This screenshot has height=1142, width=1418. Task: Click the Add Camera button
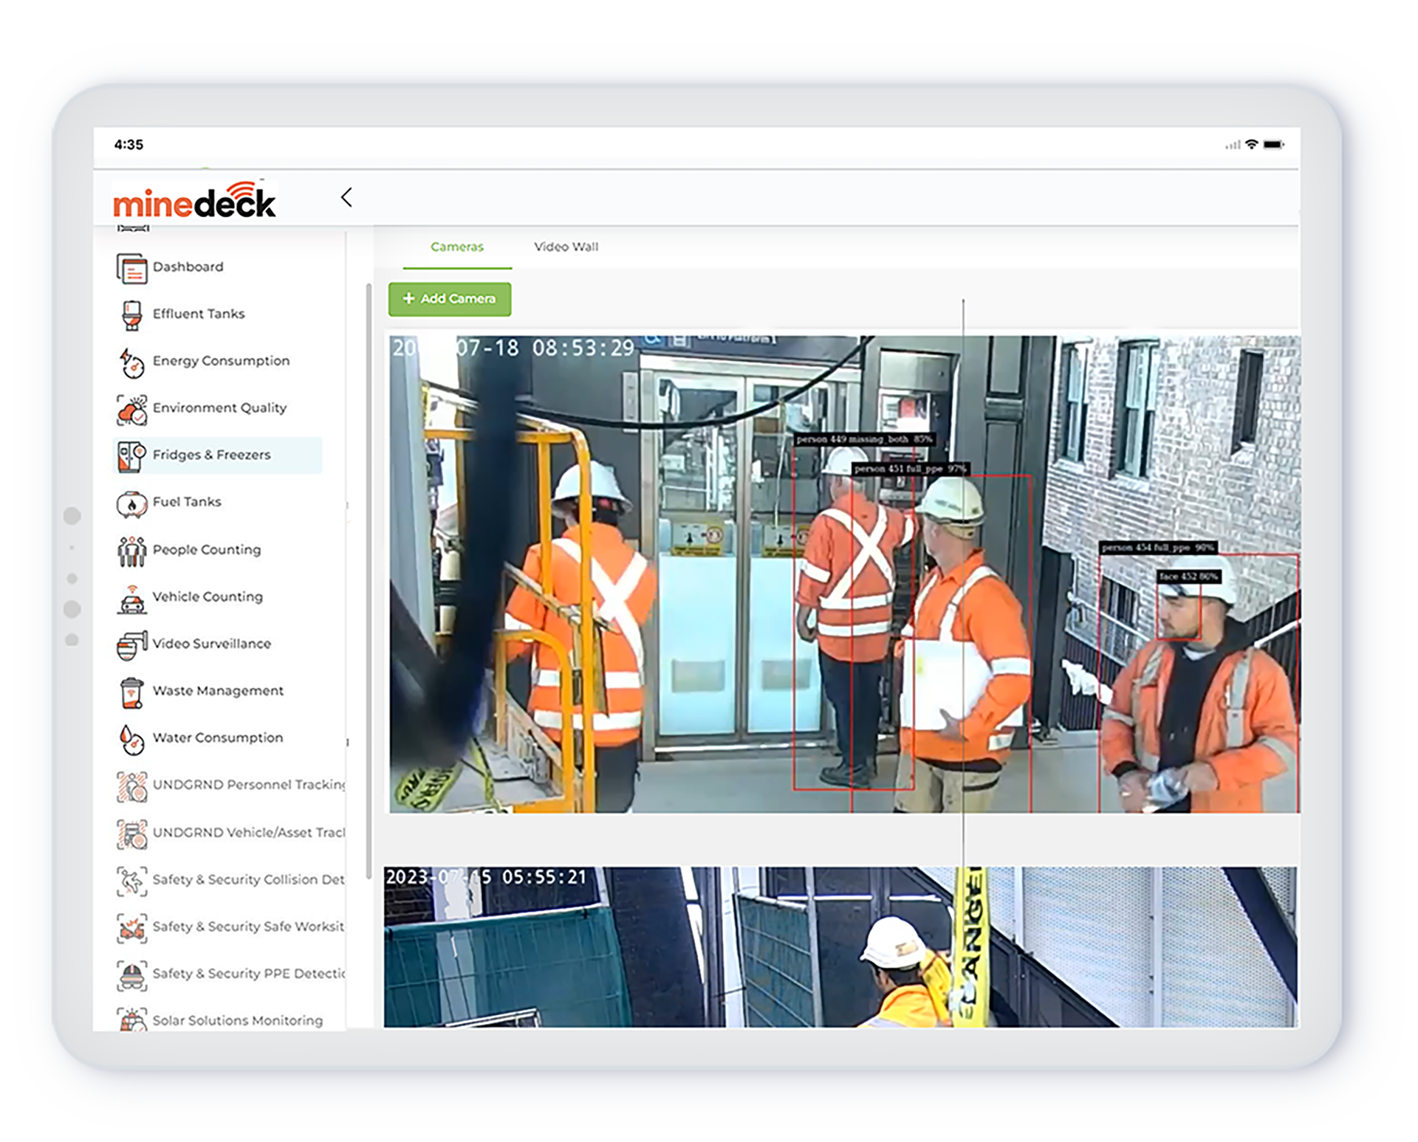449,299
